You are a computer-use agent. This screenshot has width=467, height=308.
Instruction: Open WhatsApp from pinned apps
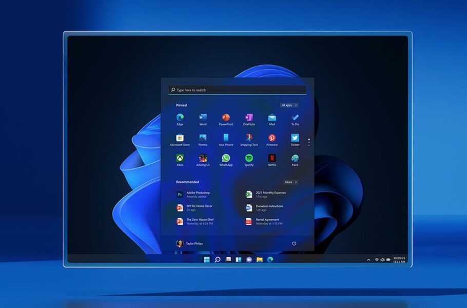(x=226, y=160)
